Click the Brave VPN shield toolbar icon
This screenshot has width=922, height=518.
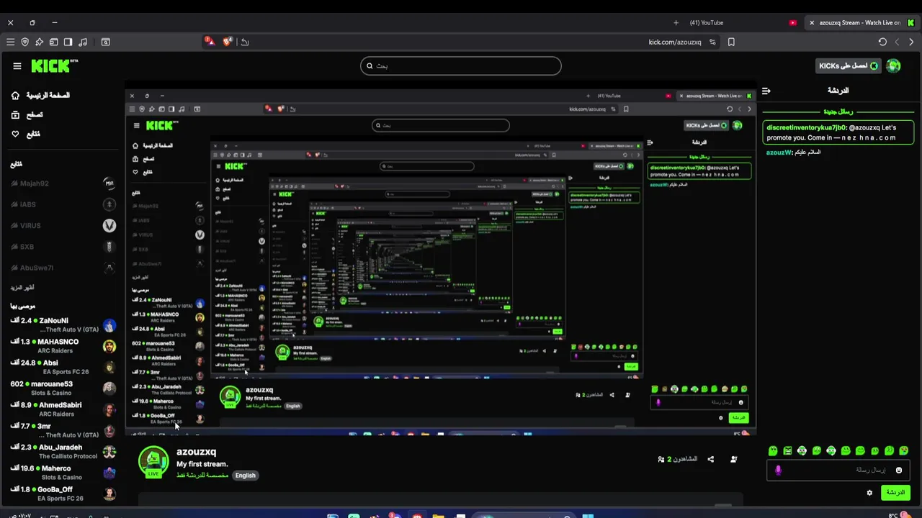[x=25, y=42]
